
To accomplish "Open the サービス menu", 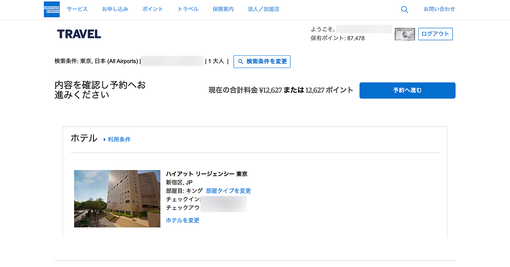I will (x=77, y=9).
